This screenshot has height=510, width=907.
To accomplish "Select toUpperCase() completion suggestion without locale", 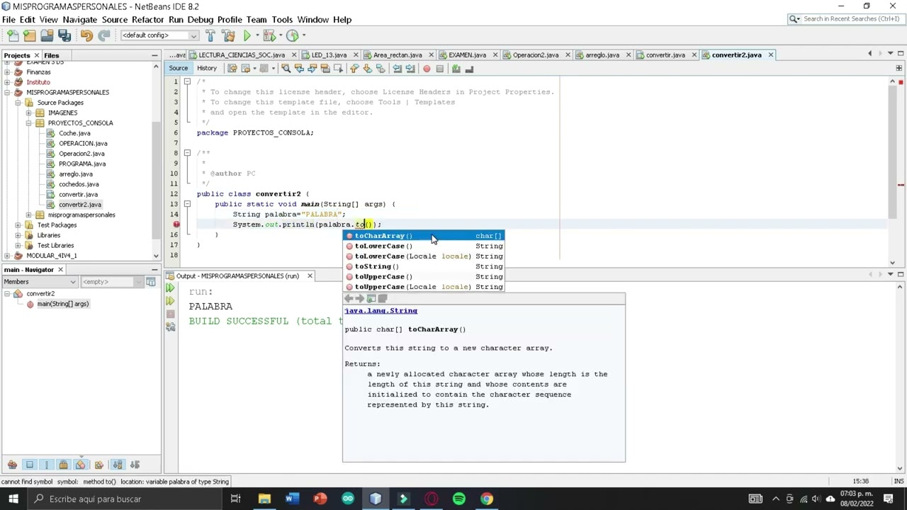I will pyautogui.click(x=424, y=277).
